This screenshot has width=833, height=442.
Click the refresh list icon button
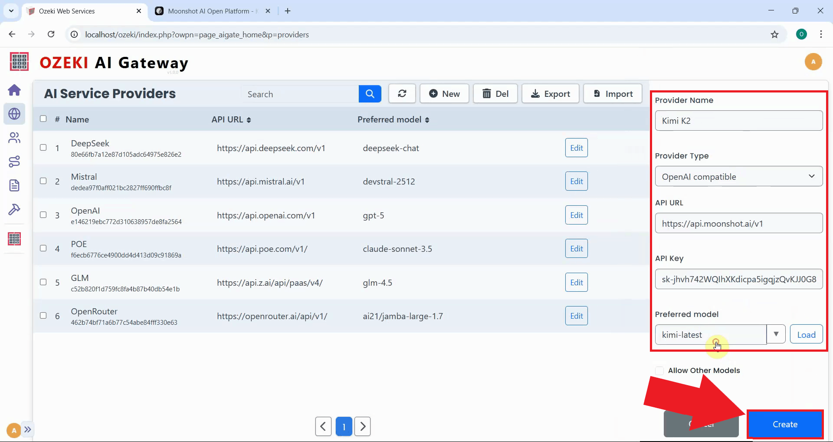pos(402,94)
